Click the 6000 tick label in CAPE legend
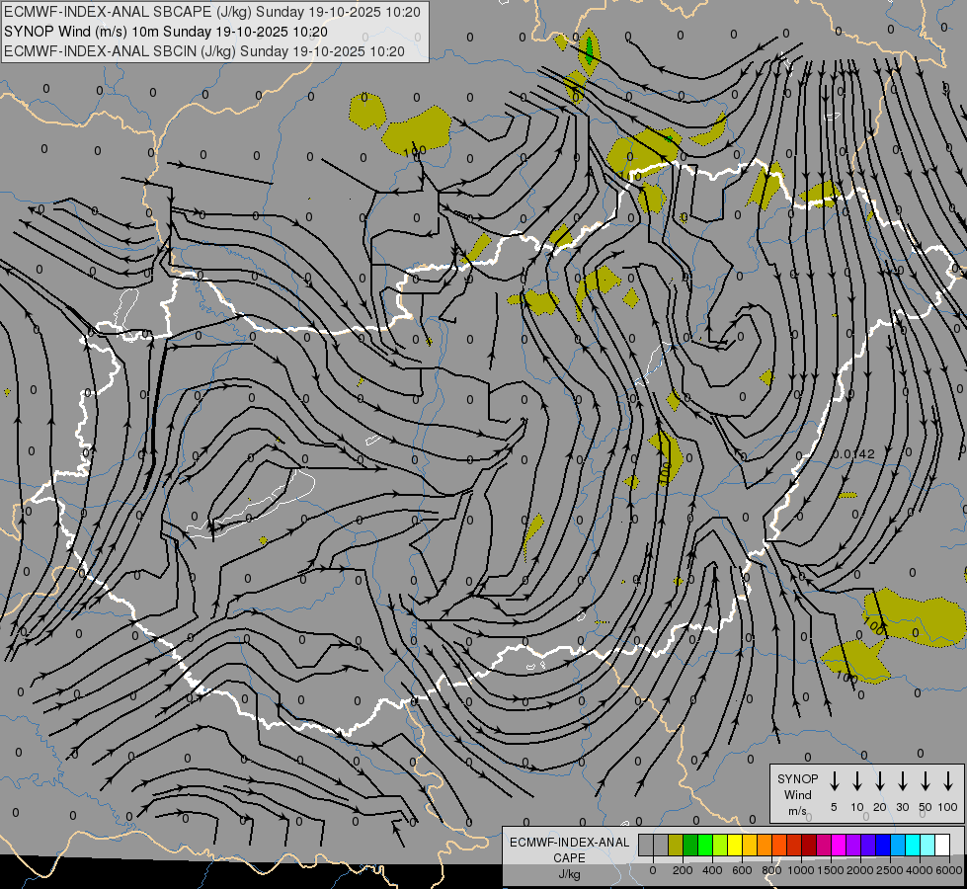 pyautogui.click(x=949, y=870)
